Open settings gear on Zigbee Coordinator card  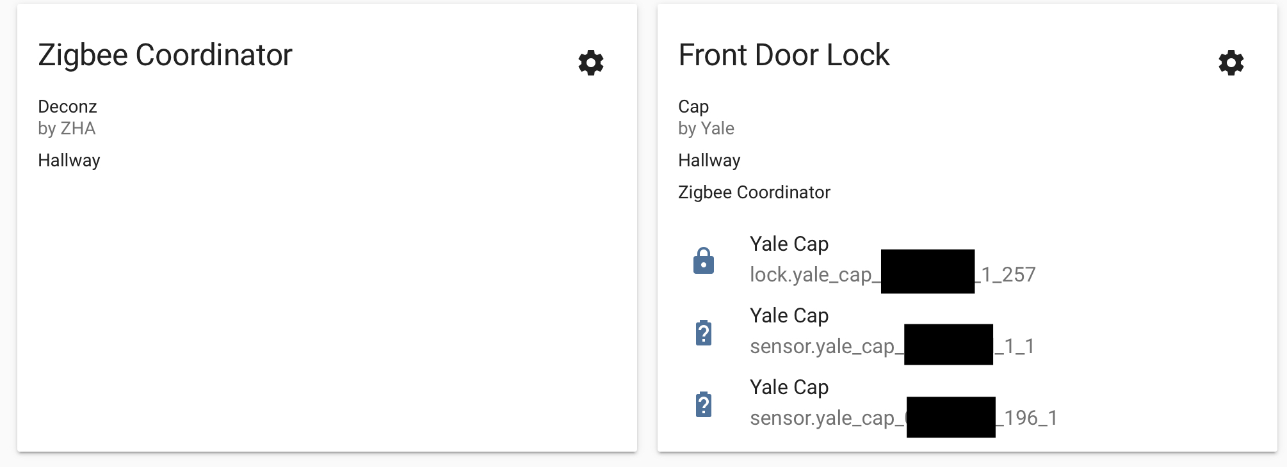point(590,63)
